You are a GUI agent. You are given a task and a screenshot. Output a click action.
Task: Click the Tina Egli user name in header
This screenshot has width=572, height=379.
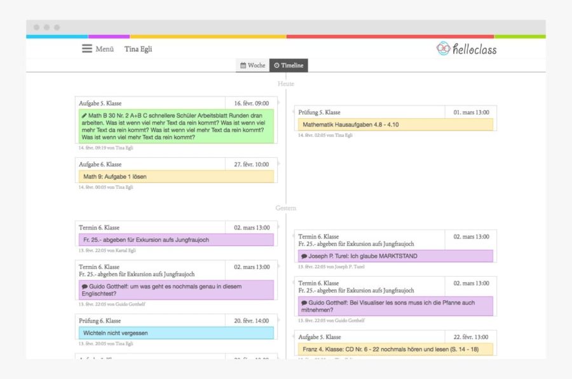(x=138, y=49)
